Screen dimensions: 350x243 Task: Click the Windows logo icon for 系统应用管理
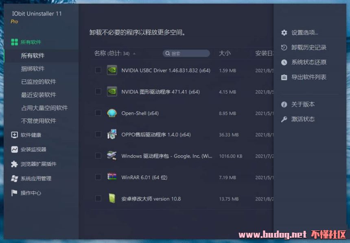pos(14,178)
